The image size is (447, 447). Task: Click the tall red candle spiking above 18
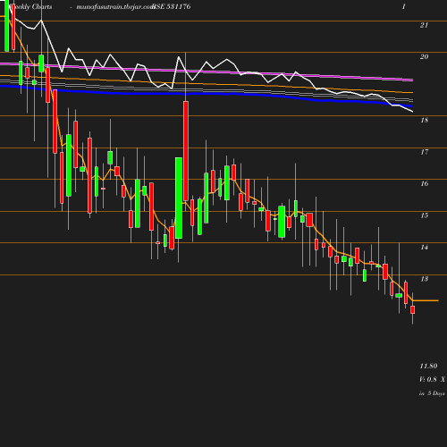(186, 151)
